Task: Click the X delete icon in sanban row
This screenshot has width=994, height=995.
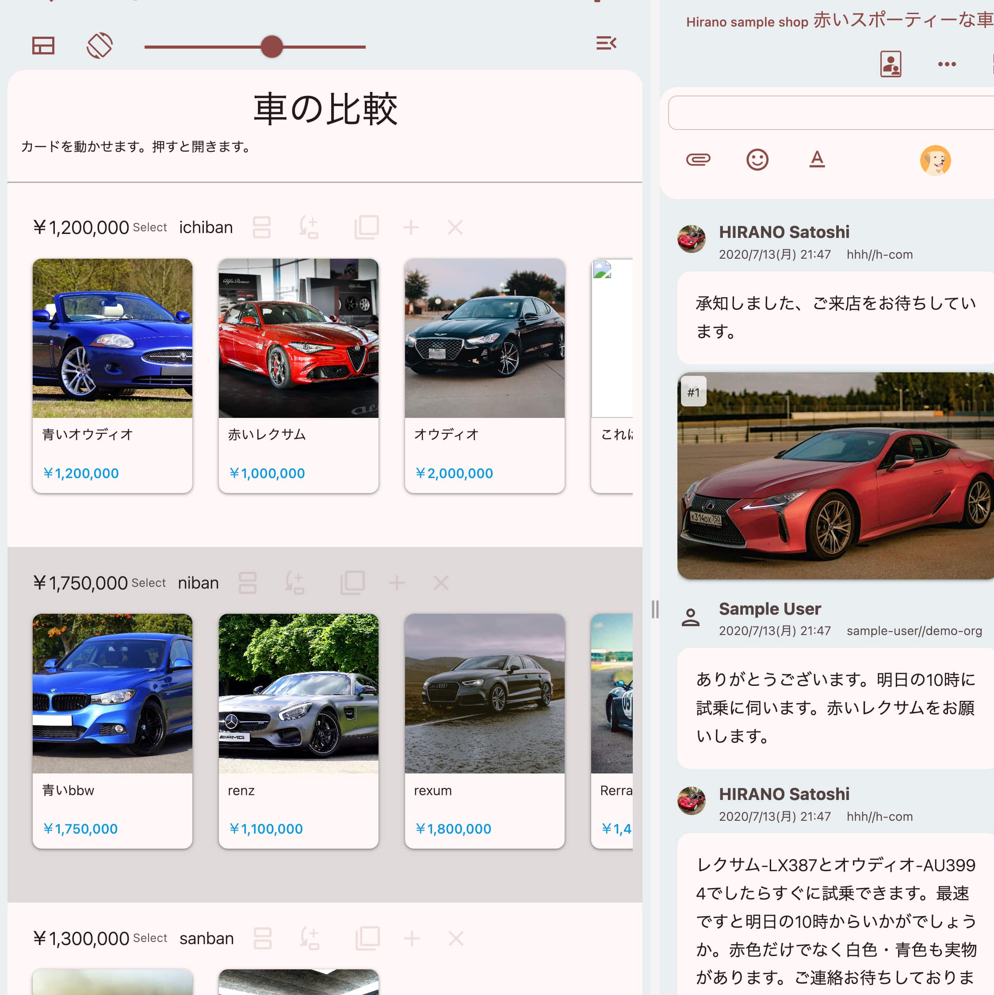Action: click(x=456, y=938)
